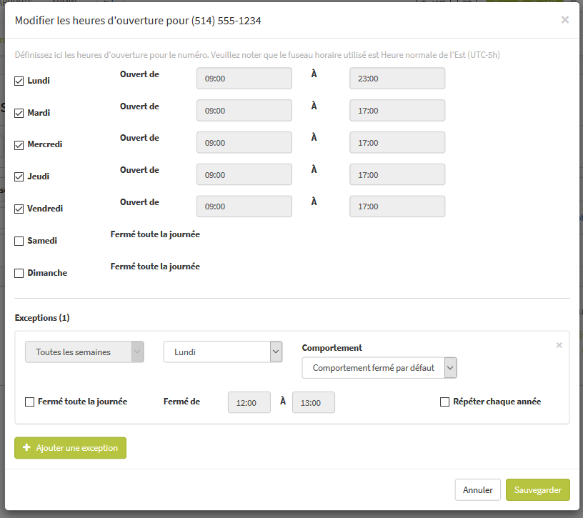Viewport: 583px width, 518px height.
Task: Click Jeudi opening time field
Action: pos(244,174)
